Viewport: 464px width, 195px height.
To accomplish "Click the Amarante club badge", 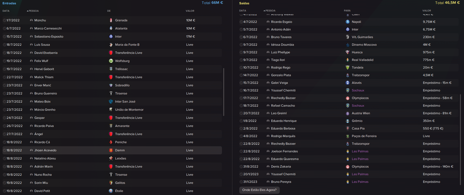I will 111,126.
